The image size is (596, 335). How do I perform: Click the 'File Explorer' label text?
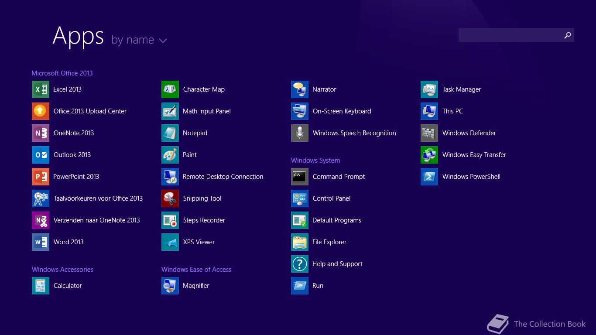click(329, 242)
